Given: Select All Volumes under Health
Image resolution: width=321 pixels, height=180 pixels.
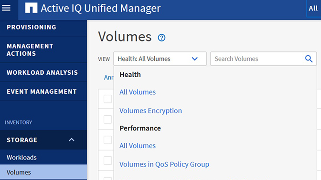Looking at the screenshot, I should [138, 92].
